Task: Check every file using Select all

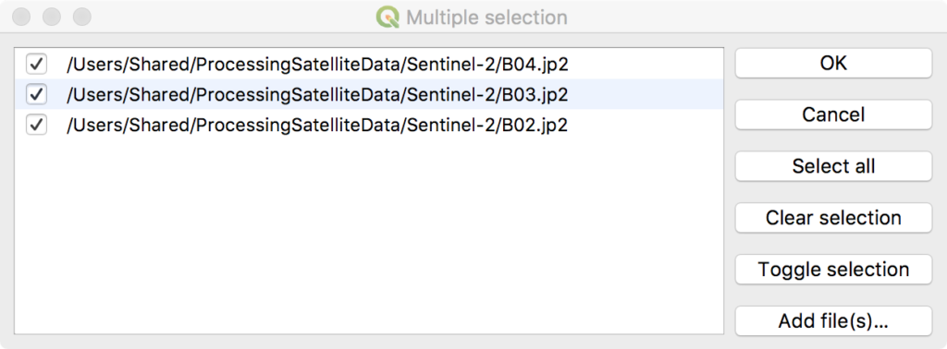Action: pyautogui.click(x=833, y=166)
